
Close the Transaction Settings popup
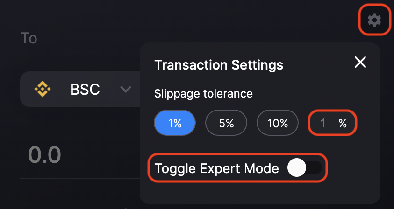(360, 62)
